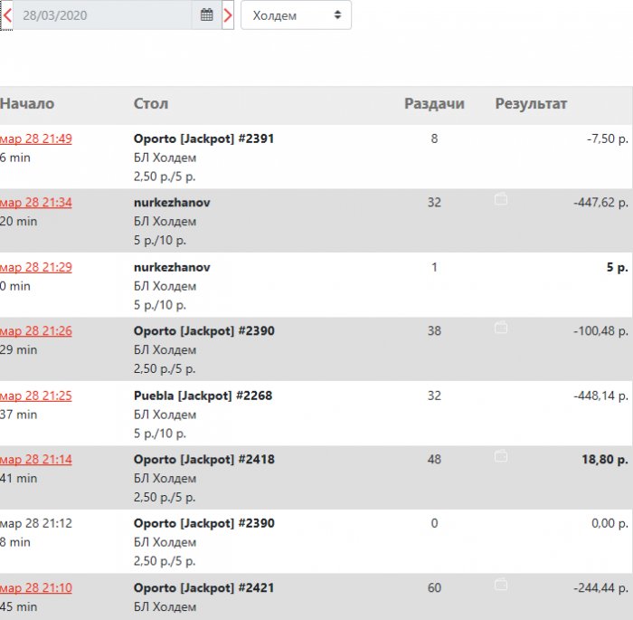The height and width of the screenshot is (620, 633).
Task: Open session link мар 28 21:29
Action: (36, 267)
